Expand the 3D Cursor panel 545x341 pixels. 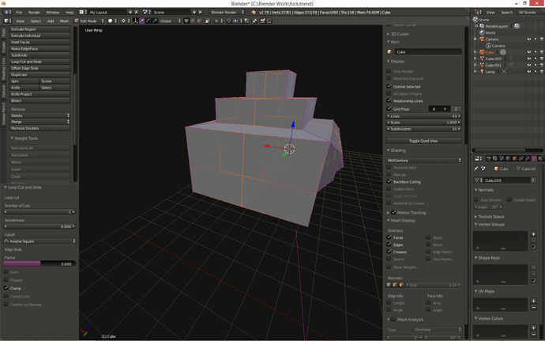399,34
